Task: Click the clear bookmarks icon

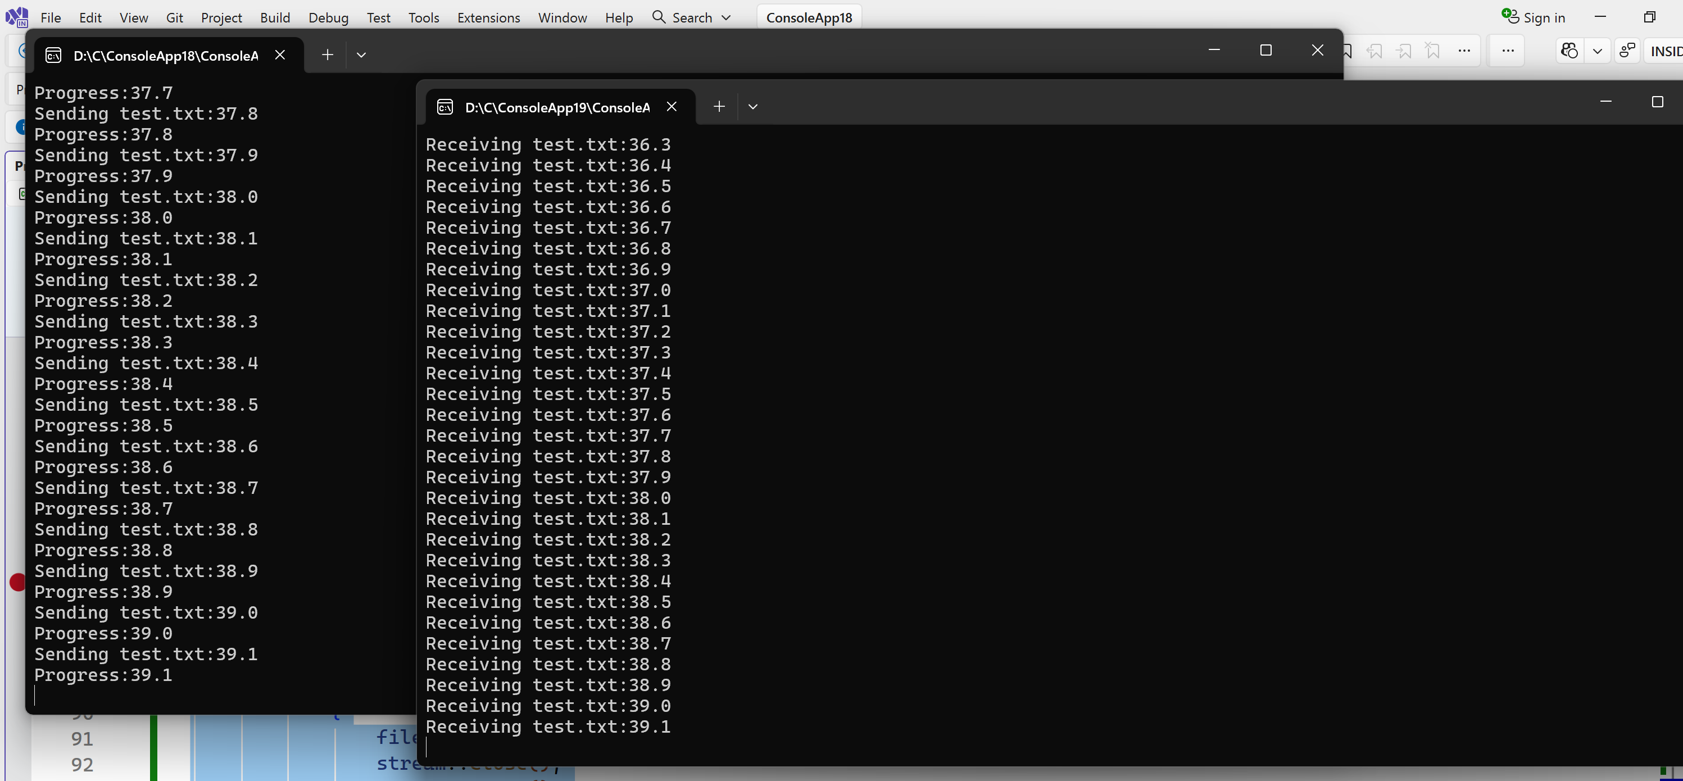Action: click(x=1433, y=51)
